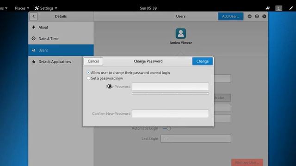Maximize the Settings window
Screen dimensions: 296x166
pos(257,17)
